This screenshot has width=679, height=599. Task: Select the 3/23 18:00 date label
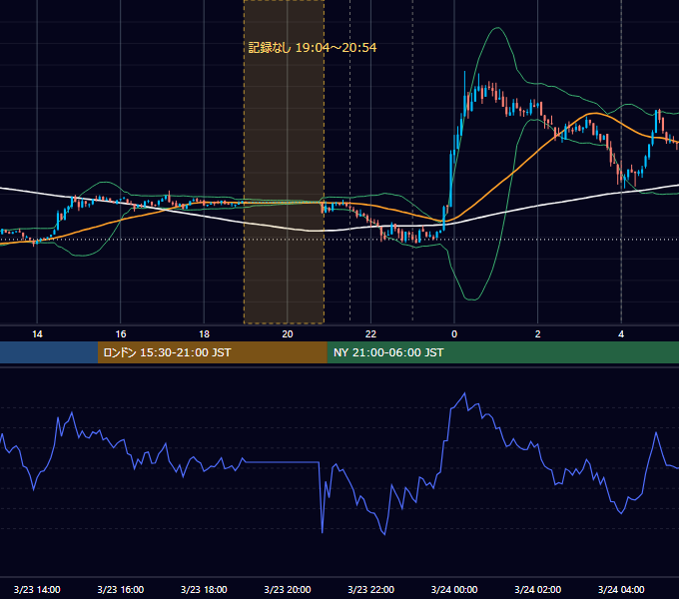click(204, 589)
